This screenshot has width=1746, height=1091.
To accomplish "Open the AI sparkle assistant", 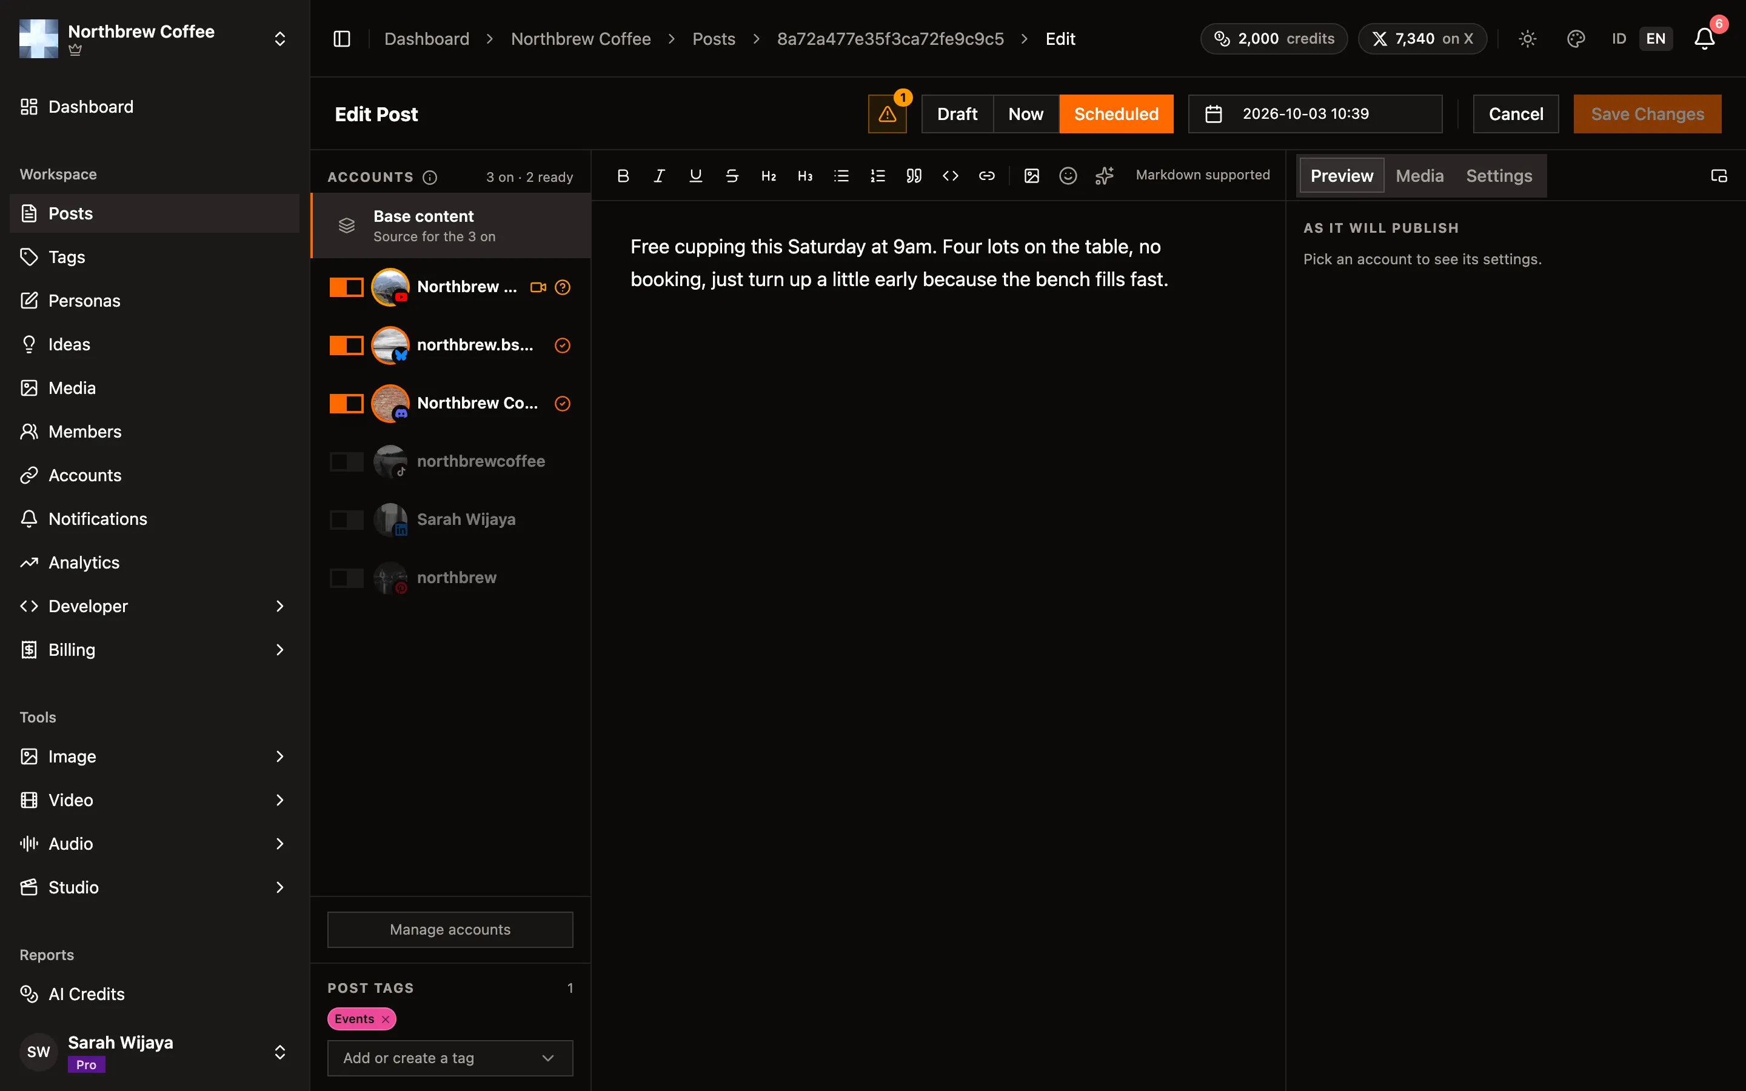I will tap(1104, 175).
